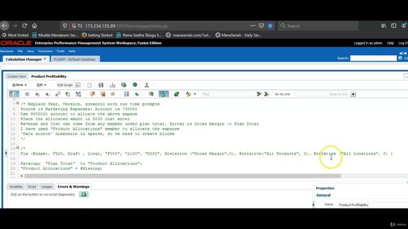The height and width of the screenshot is (229, 408).
Task: Click the Deploy icon in the rule toolbar
Action: click(x=147, y=85)
